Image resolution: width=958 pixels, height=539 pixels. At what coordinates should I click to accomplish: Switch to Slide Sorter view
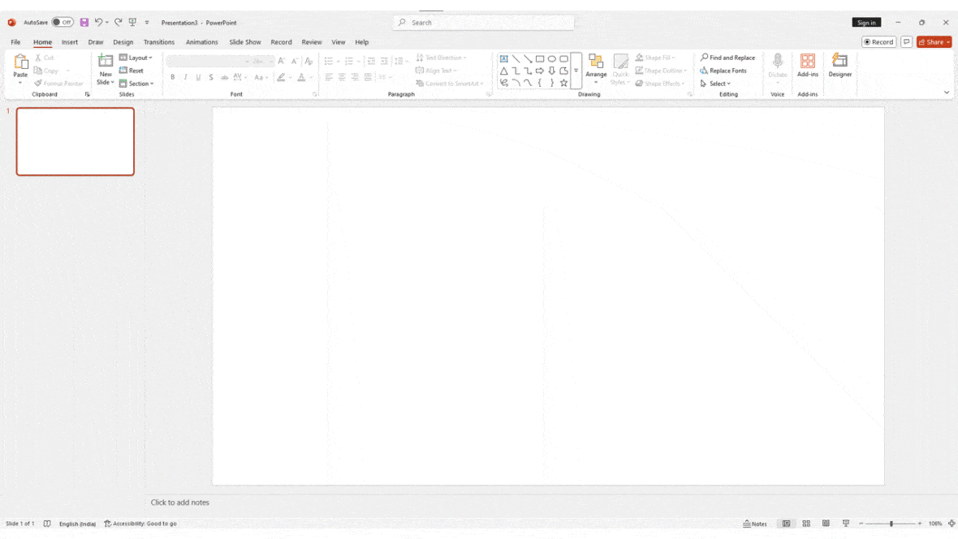806,524
